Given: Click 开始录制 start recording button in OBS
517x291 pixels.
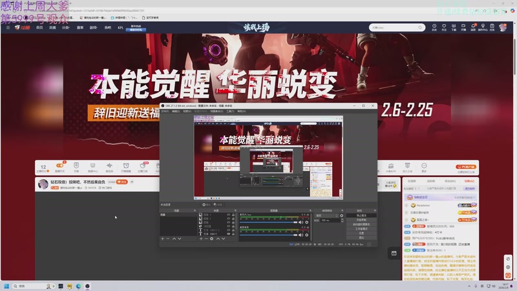Looking at the screenshot, I should (x=361, y=220).
